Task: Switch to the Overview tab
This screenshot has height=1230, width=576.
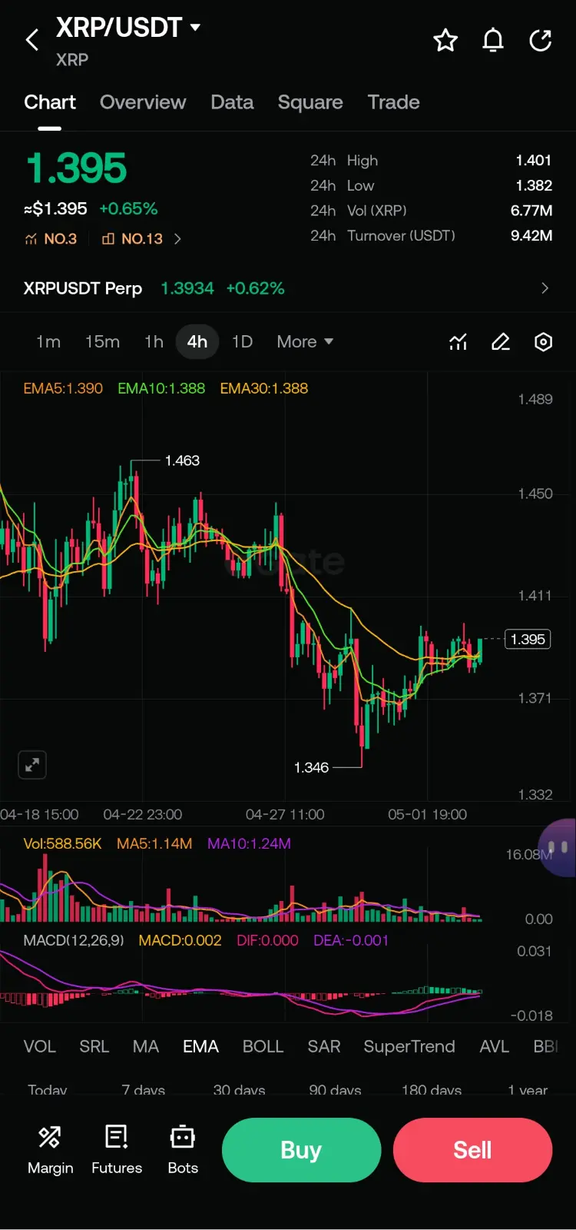Action: click(143, 102)
